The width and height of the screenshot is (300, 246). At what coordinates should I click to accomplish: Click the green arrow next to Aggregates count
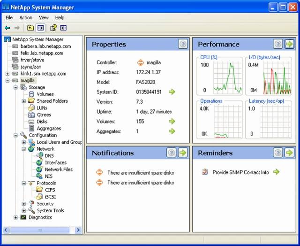point(172,131)
